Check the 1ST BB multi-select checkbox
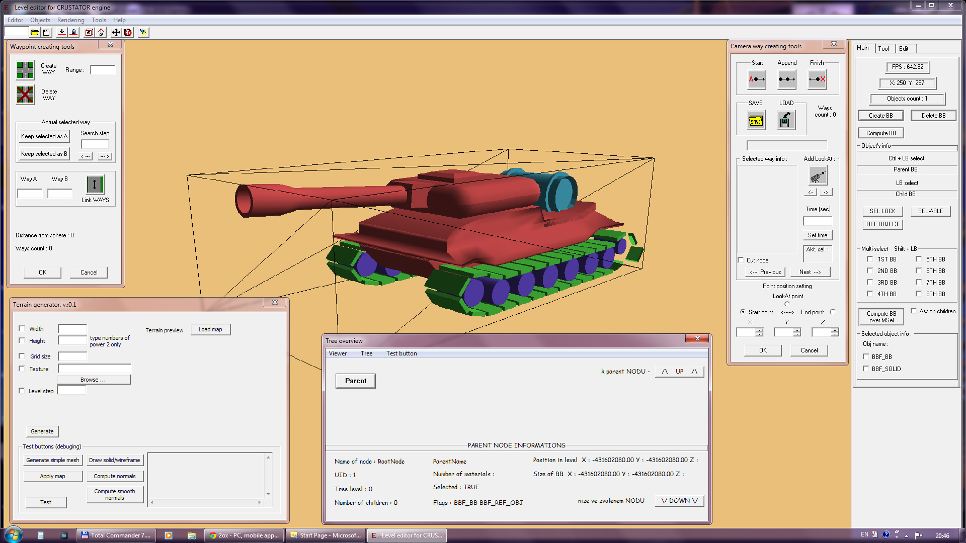Screen dimensions: 966x543 (870, 259)
